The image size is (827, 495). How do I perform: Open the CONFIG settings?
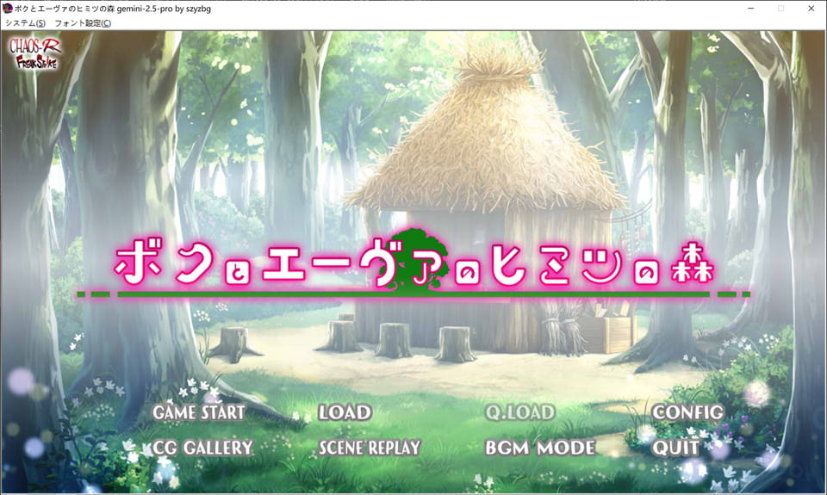coord(687,412)
